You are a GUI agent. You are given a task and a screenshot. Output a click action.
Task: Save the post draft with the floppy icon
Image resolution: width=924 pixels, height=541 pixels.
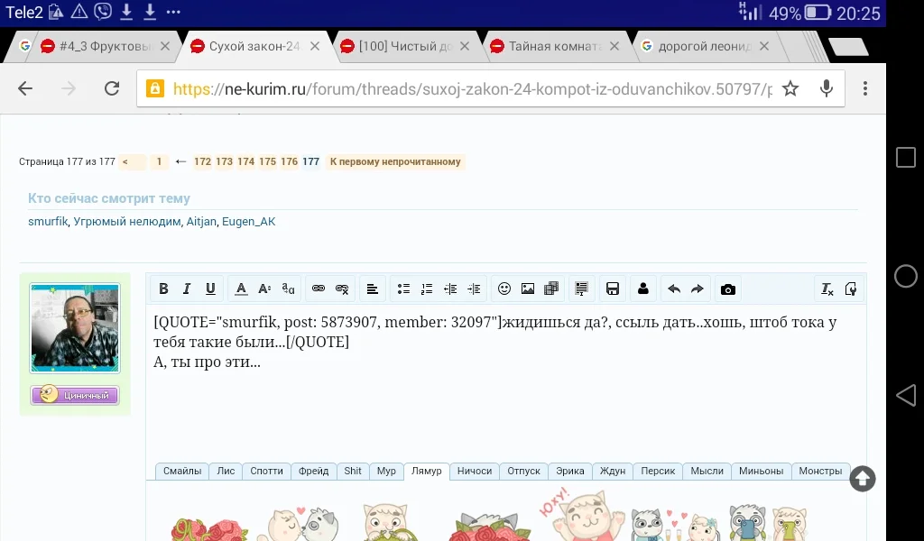point(613,289)
